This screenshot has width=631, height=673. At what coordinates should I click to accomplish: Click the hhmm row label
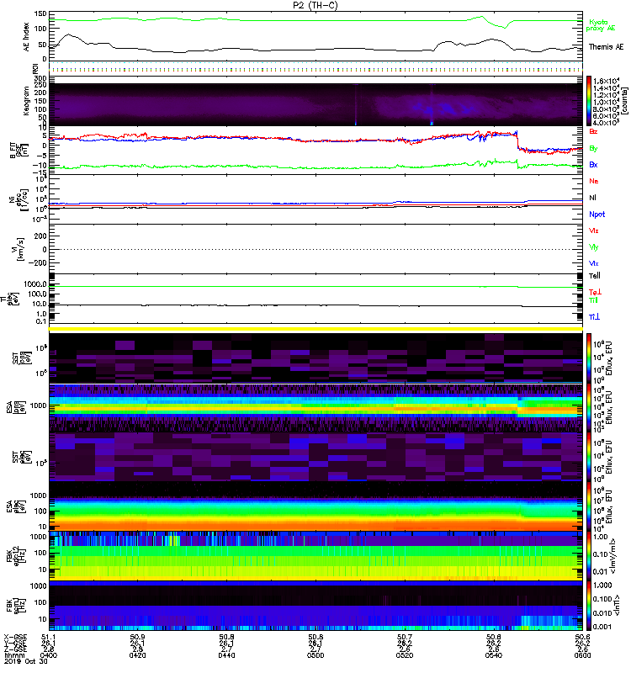[x=13, y=655]
